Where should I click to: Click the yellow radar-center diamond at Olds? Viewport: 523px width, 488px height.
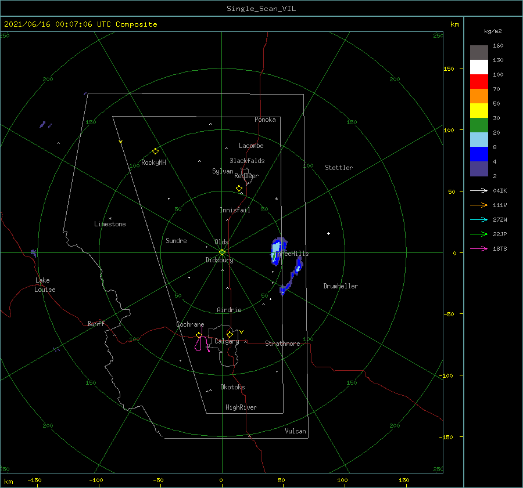(x=222, y=252)
